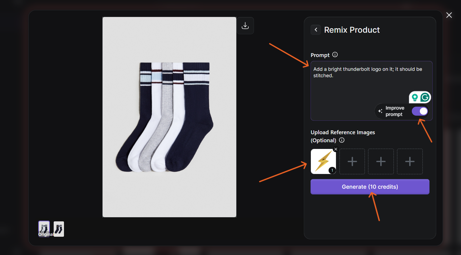Click the main socks preview image

click(169, 117)
